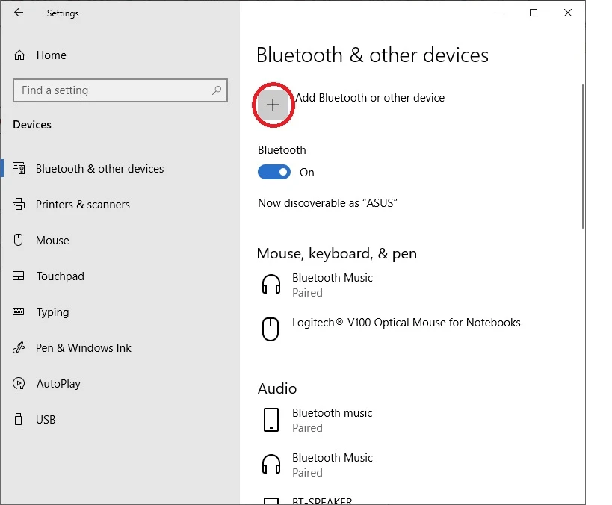This screenshot has width=612, height=505.
Task: Open the Mouse settings page
Action: coord(52,241)
